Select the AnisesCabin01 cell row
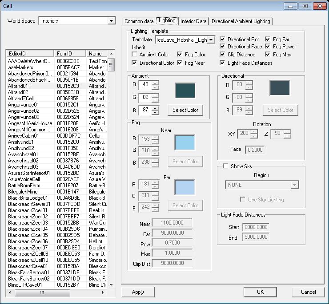Image resolution: width=329 pixels, height=304 pixels. (x=57, y=136)
